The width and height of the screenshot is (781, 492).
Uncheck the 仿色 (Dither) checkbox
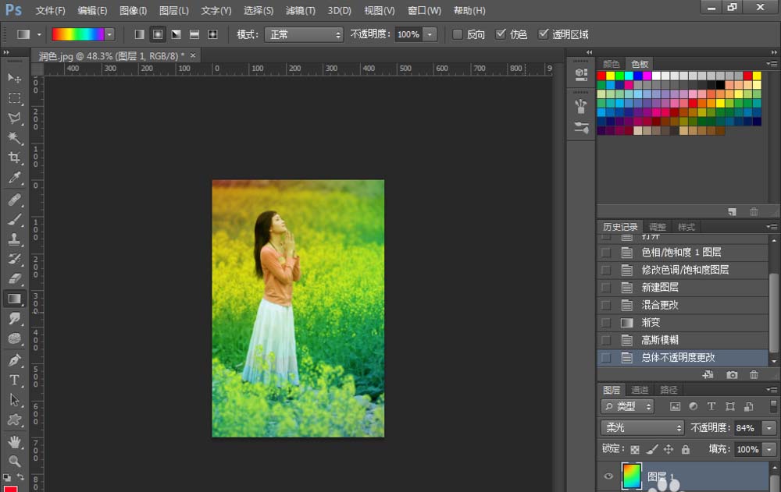(501, 34)
